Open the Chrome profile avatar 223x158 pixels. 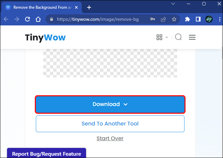[x=209, y=19]
